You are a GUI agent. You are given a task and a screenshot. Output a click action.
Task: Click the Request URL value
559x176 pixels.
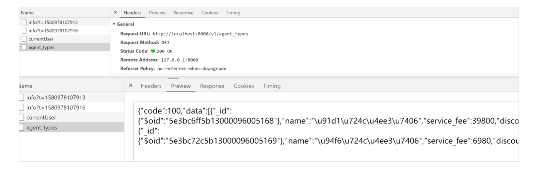click(x=200, y=34)
